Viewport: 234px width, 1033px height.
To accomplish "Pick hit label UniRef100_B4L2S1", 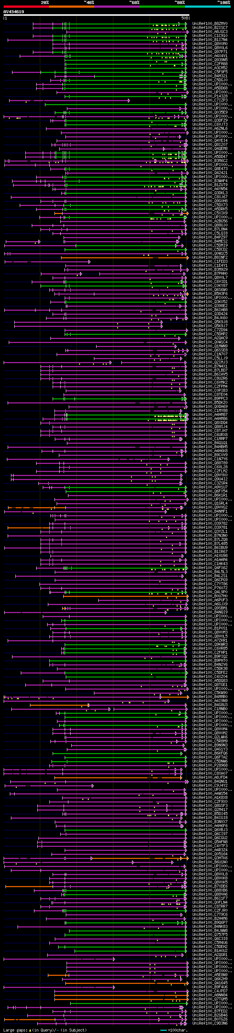I will (x=210, y=575).
